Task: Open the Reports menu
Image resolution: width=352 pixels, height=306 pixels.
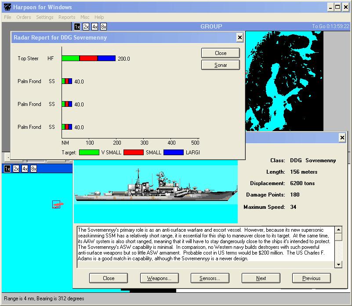Action: (67, 17)
